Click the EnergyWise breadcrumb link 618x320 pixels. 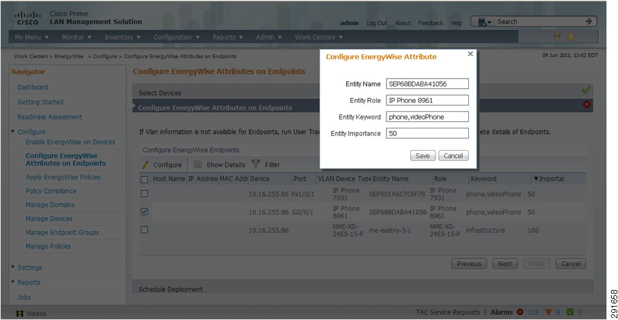(x=69, y=56)
